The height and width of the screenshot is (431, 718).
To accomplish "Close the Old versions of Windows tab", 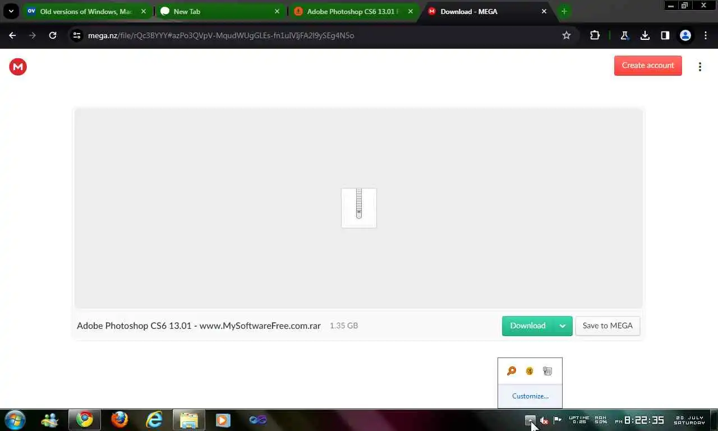I will pos(144,11).
